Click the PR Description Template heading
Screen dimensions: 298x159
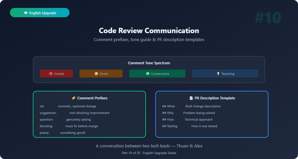pos(215,98)
